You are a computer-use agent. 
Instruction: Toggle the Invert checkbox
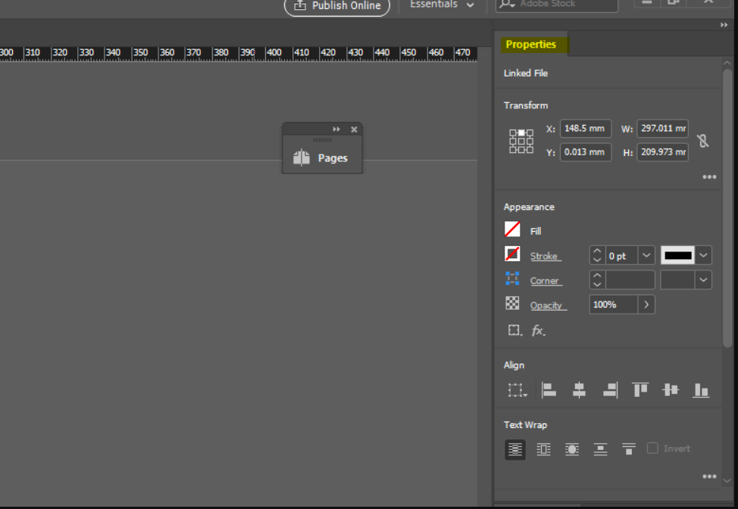point(652,448)
